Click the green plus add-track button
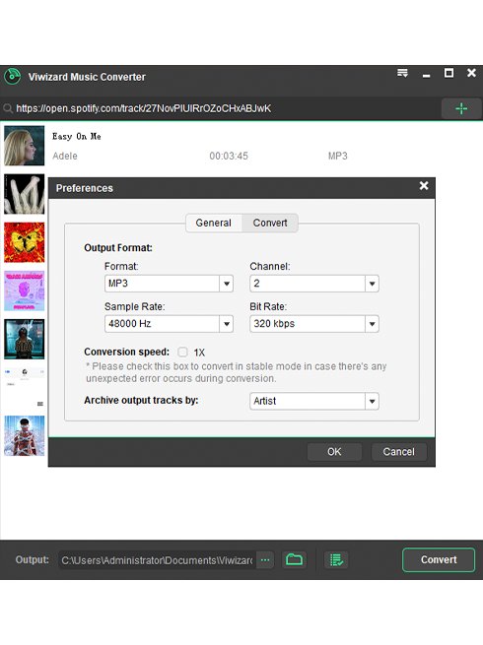This screenshot has width=483, height=645. pos(461,108)
